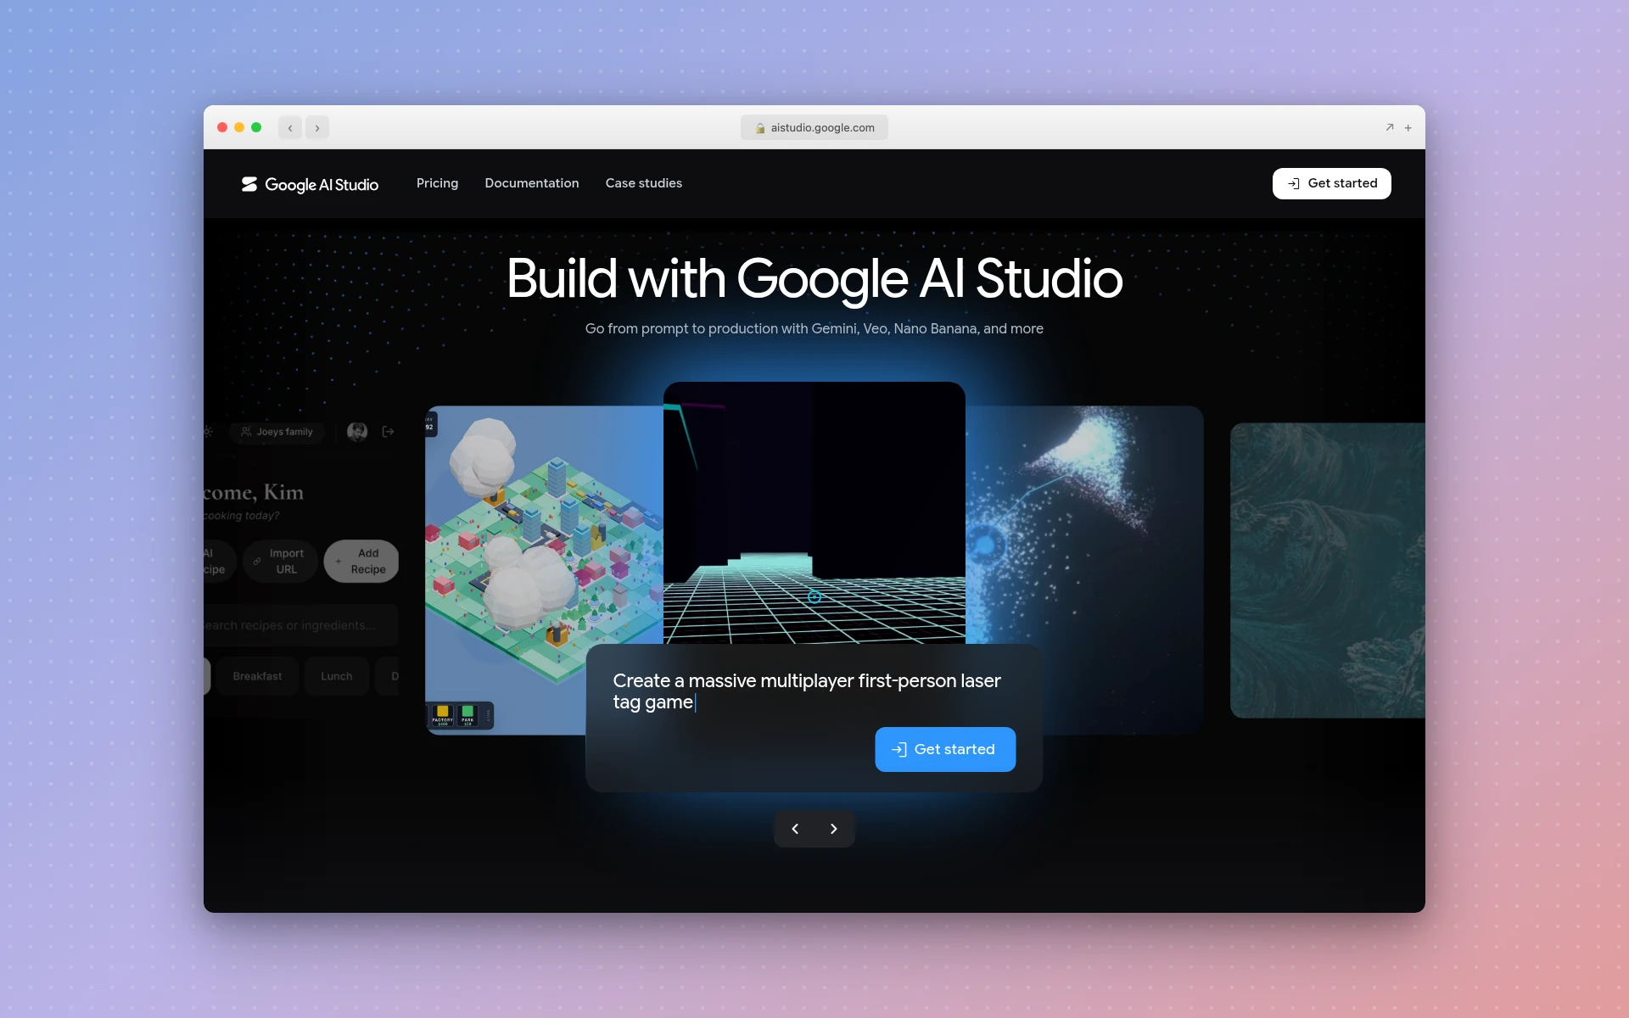Select the teal wave texture thumbnail
Screen dimensions: 1629x1018
(x=1328, y=570)
